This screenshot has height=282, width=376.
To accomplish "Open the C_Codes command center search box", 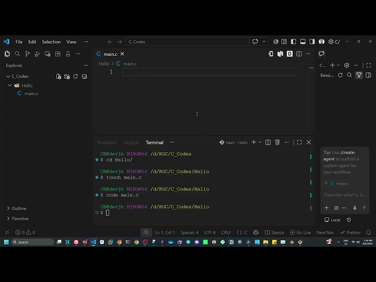I will pyautogui.click(x=187, y=42).
